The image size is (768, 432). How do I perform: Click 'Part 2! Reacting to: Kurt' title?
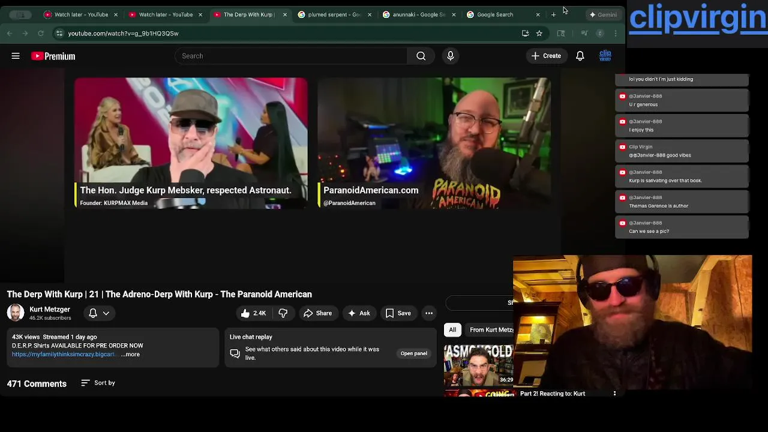pyautogui.click(x=553, y=394)
